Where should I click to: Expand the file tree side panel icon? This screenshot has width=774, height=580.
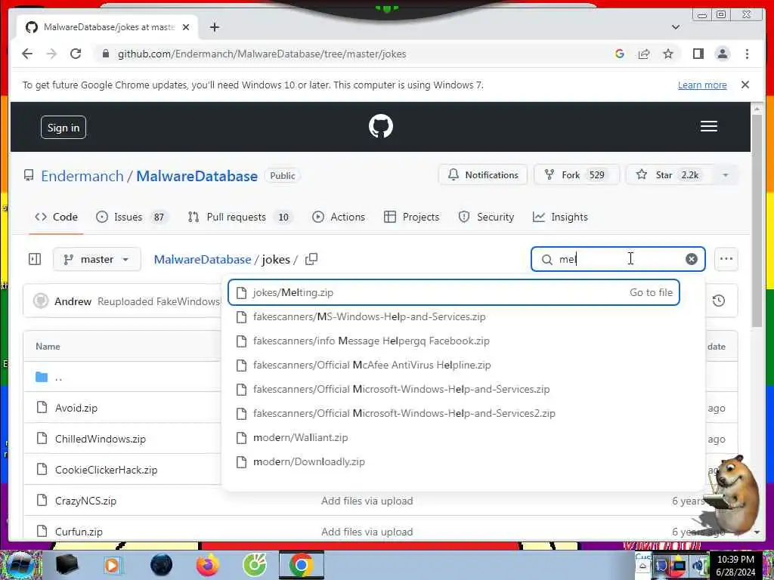pos(35,259)
